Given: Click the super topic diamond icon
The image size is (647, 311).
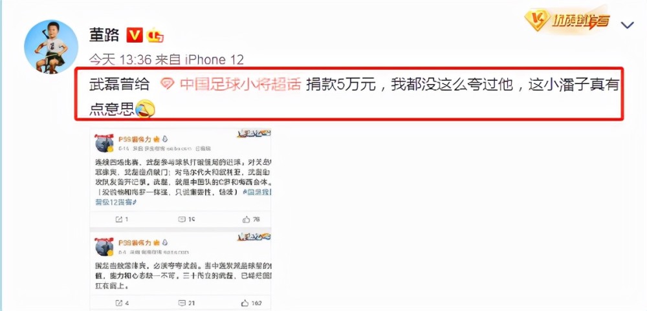Looking at the screenshot, I should [x=168, y=85].
